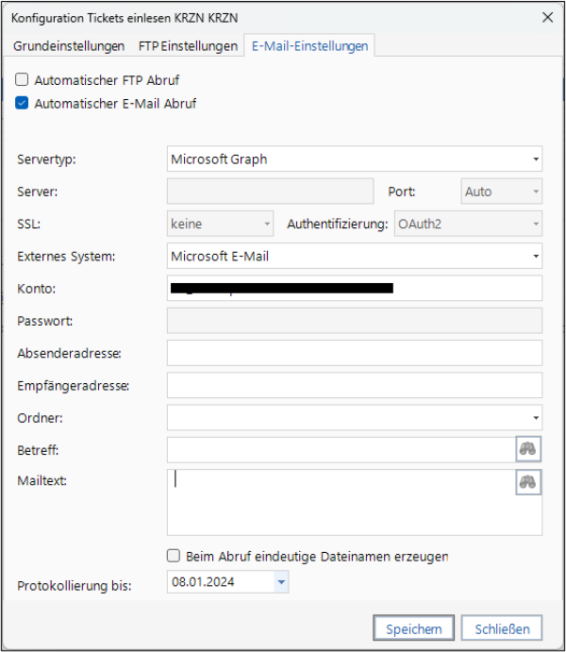Toggle Beim Abruf eindeutige Dateinamen erzeugen
Viewport: 566px width, 652px height.
pyautogui.click(x=174, y=556)
